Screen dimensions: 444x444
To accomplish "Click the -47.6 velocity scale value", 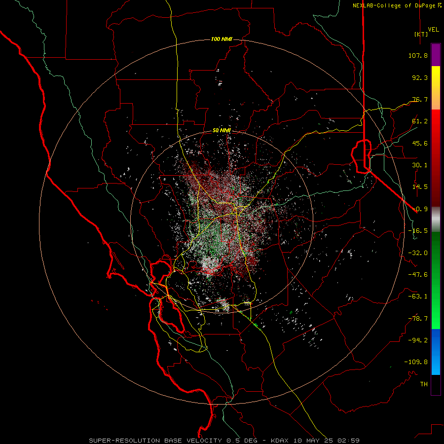I will (x=418, y=275).
